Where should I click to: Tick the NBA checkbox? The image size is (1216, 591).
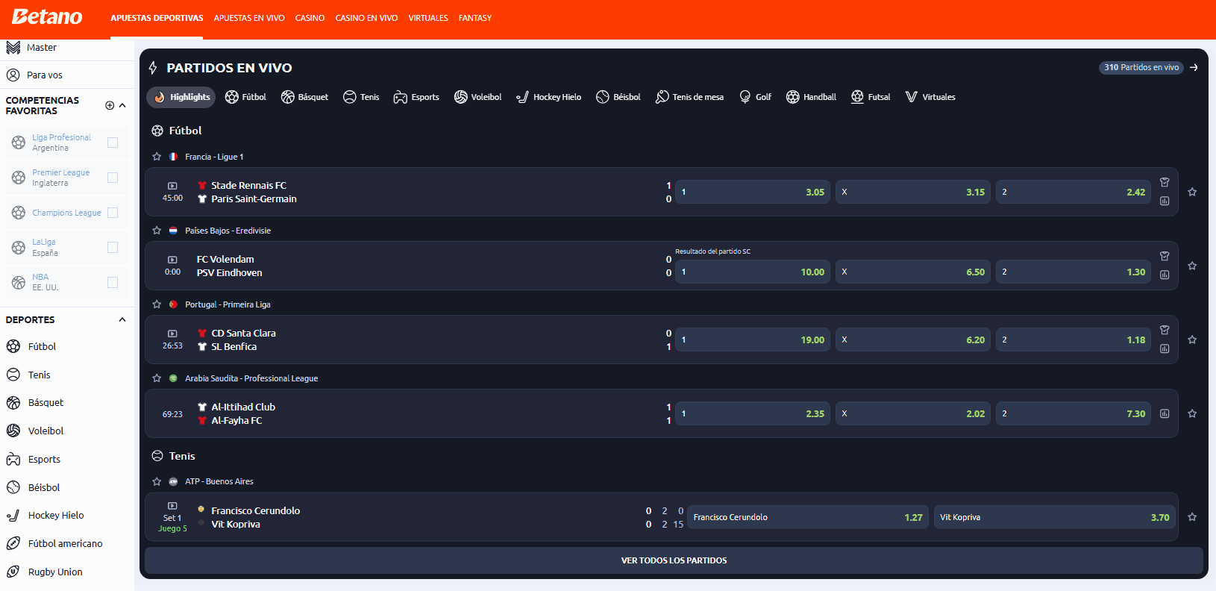point(113,282)
